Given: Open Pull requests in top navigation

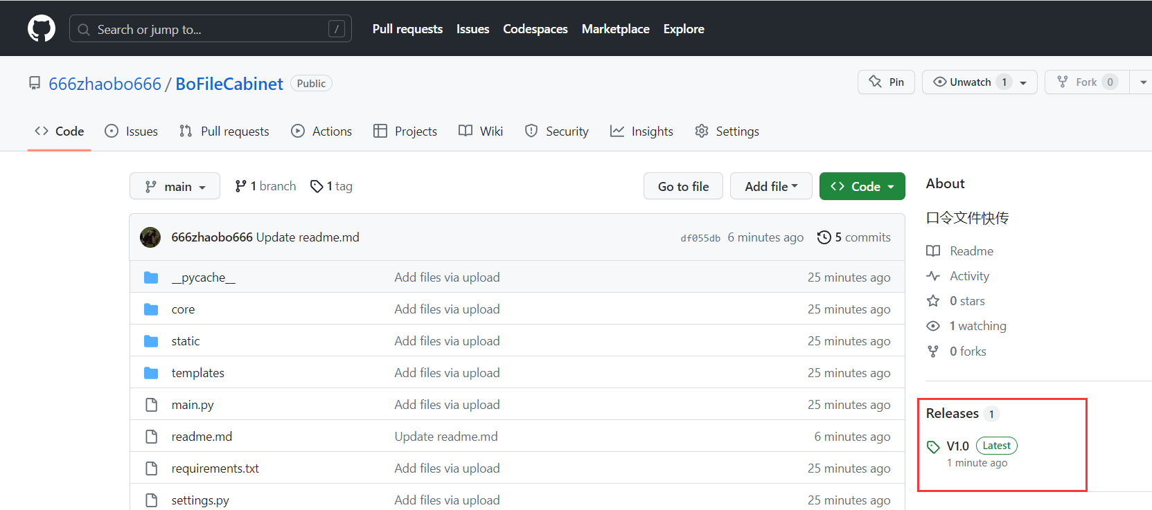Looking at the screenshot, I should point(407,29).
